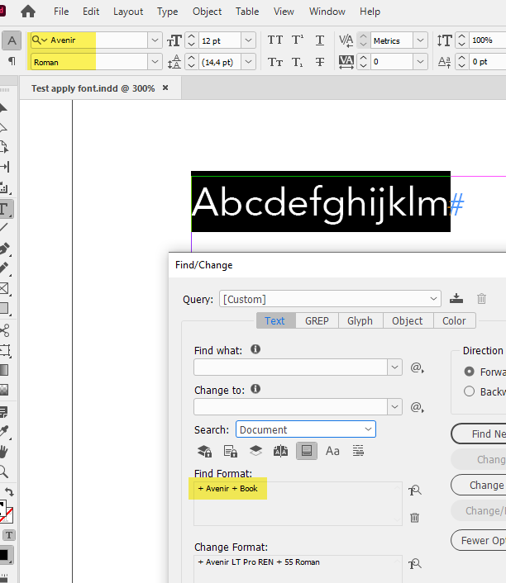Specify attributes to change icon
506x583 pixels.
coord(415,564)
